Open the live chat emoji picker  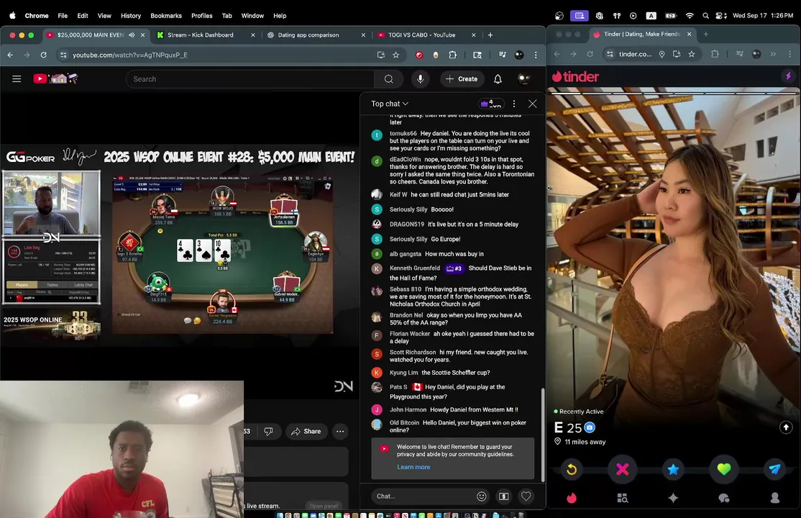tap(481, 496)
